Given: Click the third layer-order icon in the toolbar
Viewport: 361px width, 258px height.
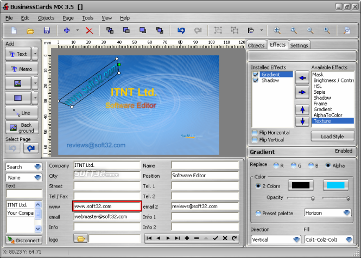Looking at the screenshot, I should pyautogui.click(x=143, y=30).
